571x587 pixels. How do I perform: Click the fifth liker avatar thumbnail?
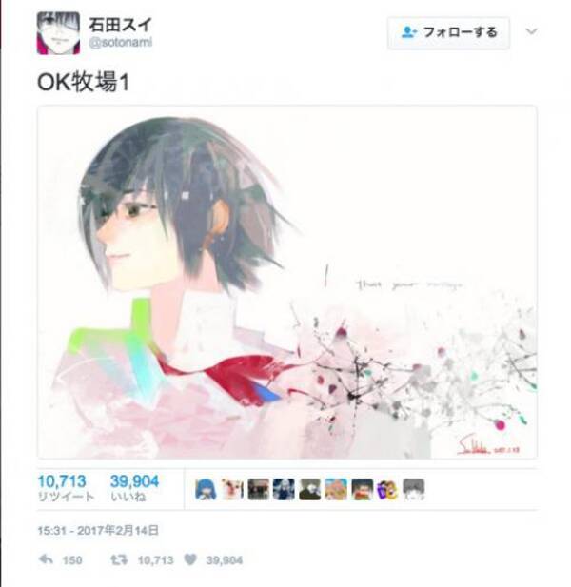(x=310, y=489)
